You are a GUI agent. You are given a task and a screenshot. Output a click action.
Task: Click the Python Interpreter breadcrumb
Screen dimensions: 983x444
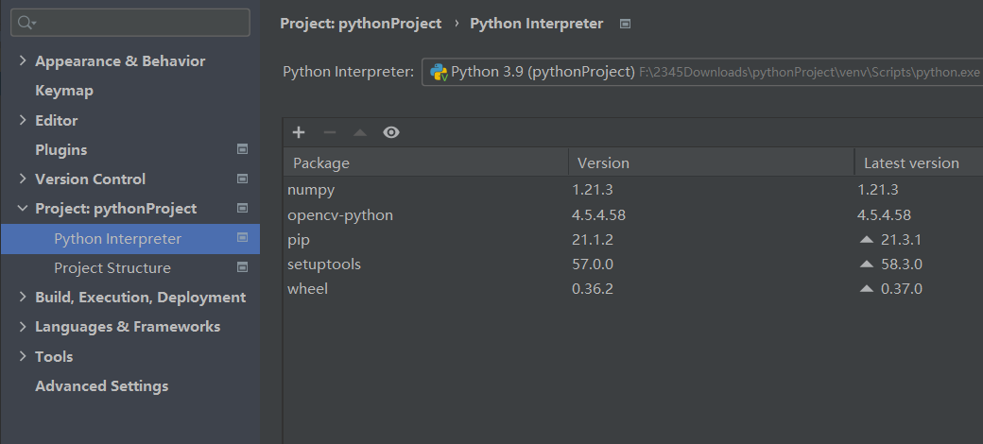537,24
